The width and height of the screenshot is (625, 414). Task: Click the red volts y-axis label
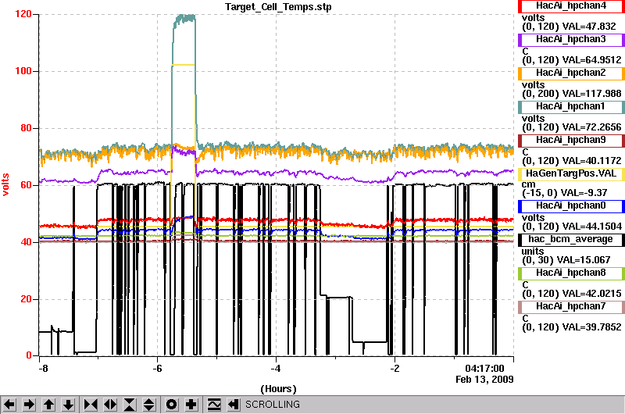tap(5, 184)
